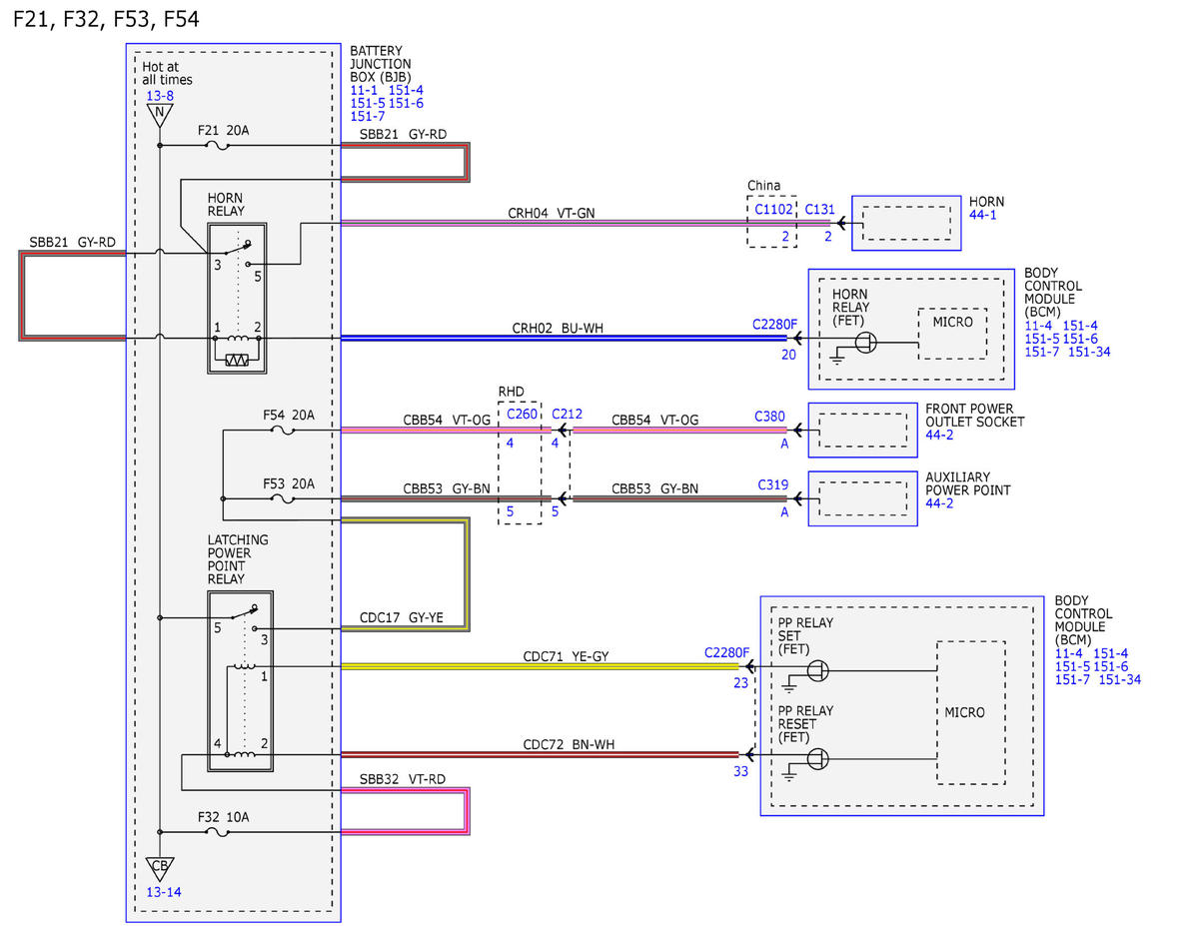This screenshot has width=1199, height=926.
Task: Click the 'F53 20A' fuse label
Action: tap(289, 483)
